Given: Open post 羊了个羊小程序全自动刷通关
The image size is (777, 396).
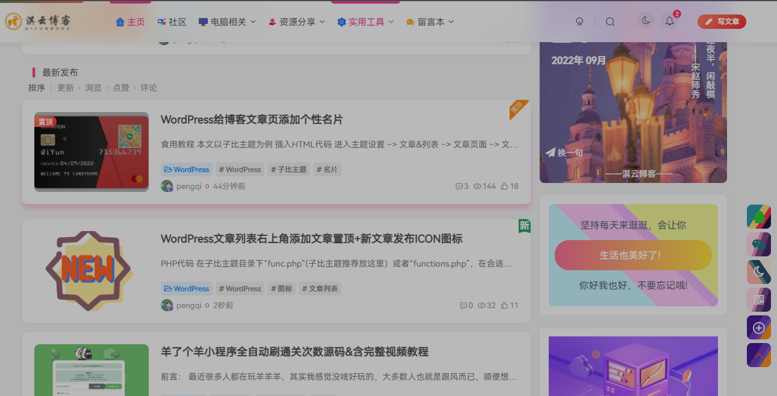Looking at the screenshot, I should coord(295,351).
